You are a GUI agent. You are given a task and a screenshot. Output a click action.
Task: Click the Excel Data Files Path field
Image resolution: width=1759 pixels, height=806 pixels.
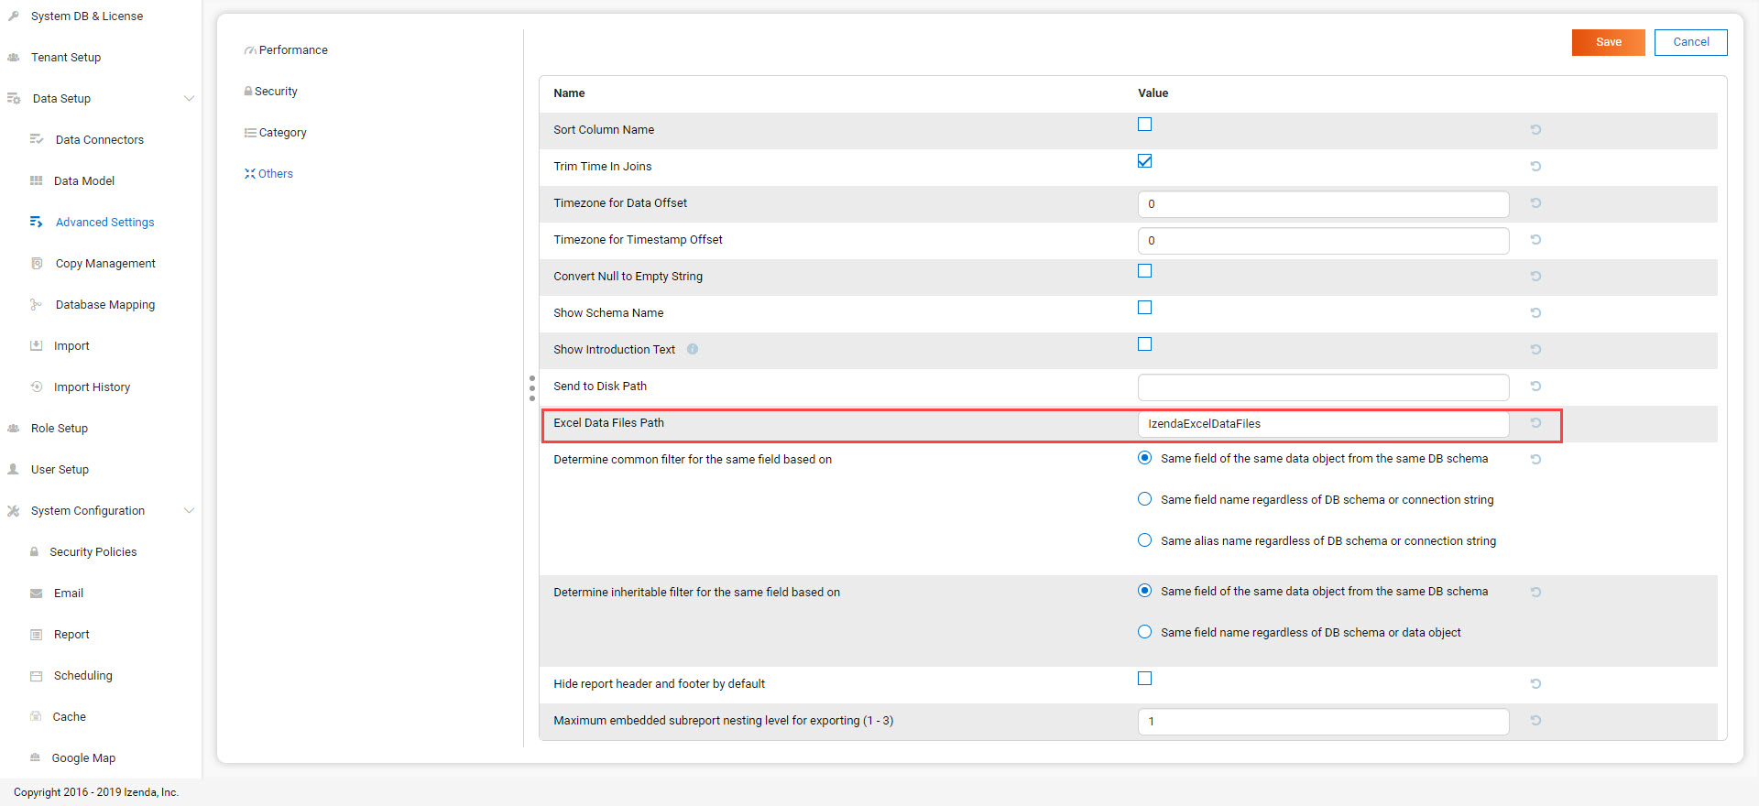coord(1322,424)
